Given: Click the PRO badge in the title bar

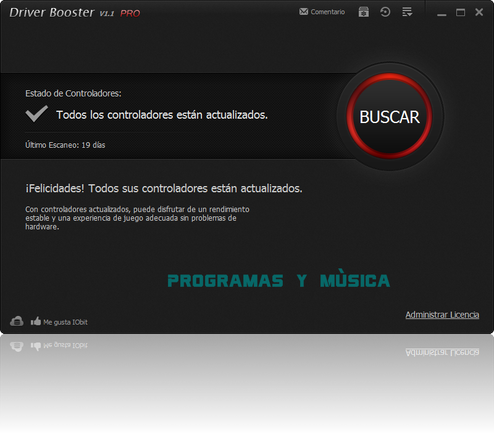Looking at the screenshot, I should (x=130, y=12).
